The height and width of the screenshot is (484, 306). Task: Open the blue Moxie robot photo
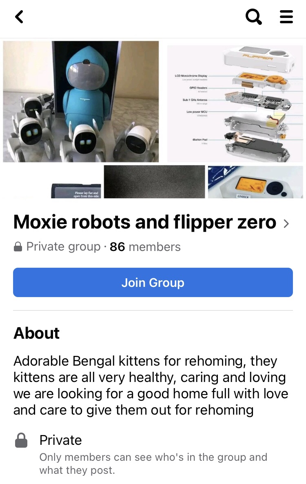81,102
